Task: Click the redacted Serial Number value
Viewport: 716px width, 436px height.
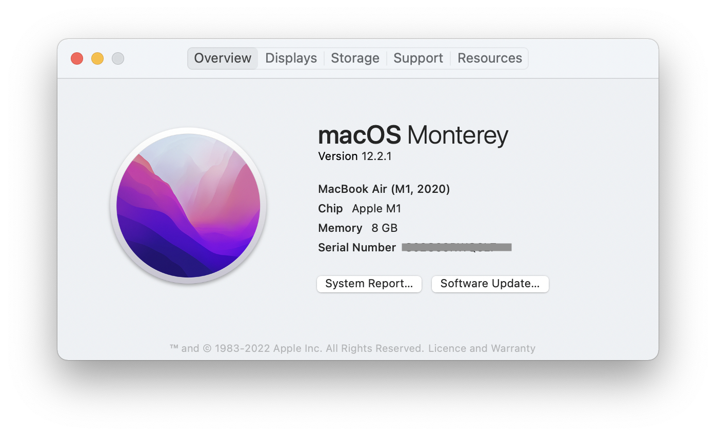Action: pyautogui.click(x=456, y=248)
